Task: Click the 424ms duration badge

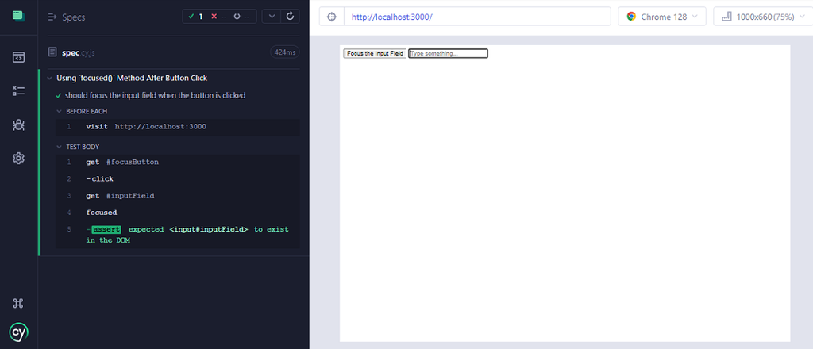Action: click(285, 52)
